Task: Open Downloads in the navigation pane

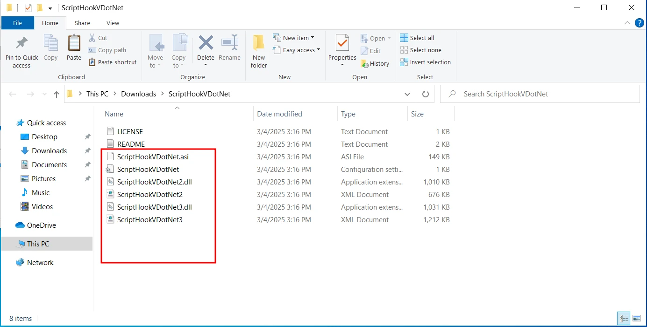Action: point(49,151)
